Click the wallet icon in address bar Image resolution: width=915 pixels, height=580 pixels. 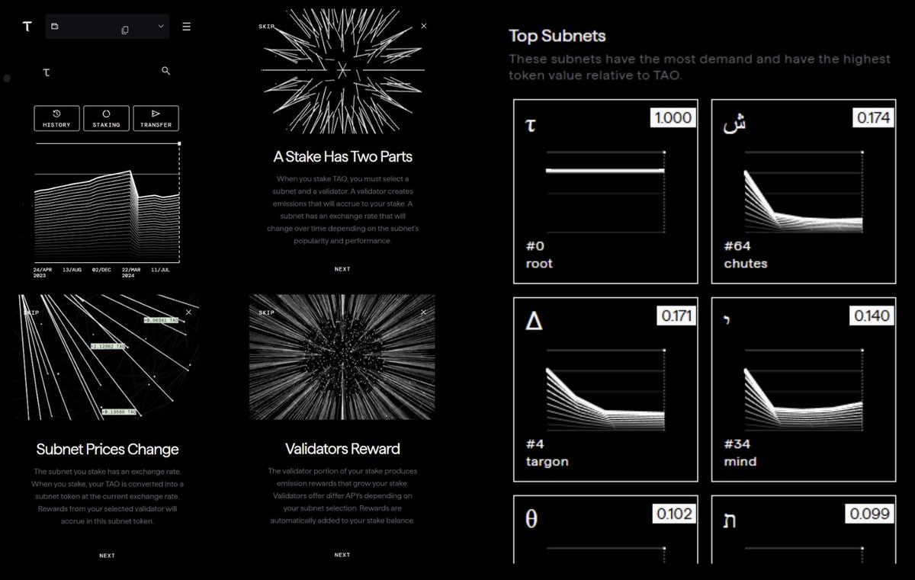pyautogui.click(x=55, y=27)
